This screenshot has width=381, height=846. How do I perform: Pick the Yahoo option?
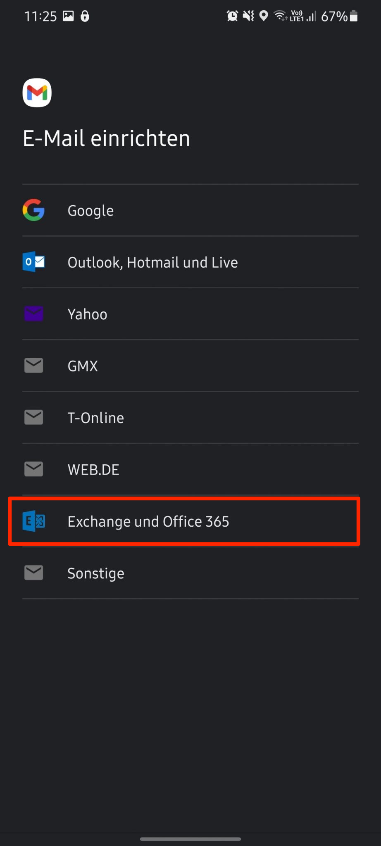coord(88,314)
